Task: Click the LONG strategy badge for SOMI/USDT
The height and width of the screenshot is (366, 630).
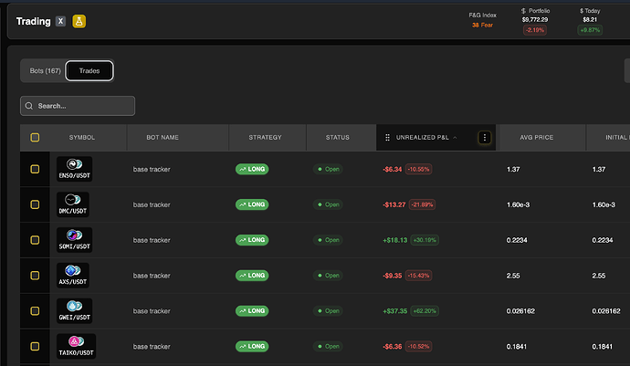Action: (x=252, y=240)
